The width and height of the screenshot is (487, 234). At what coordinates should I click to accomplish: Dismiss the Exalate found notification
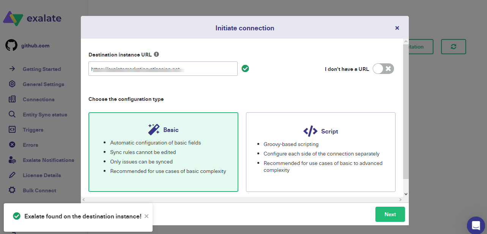pyautogui.click(x=147, y=216)
